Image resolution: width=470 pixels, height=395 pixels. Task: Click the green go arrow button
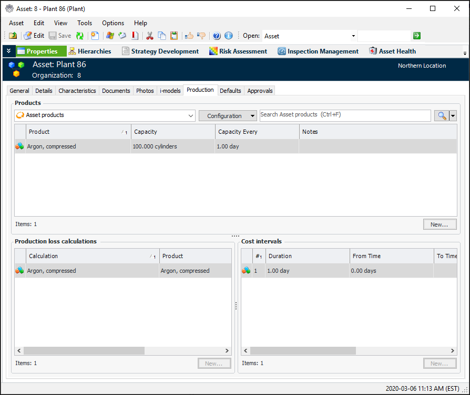tap(417, 36)
